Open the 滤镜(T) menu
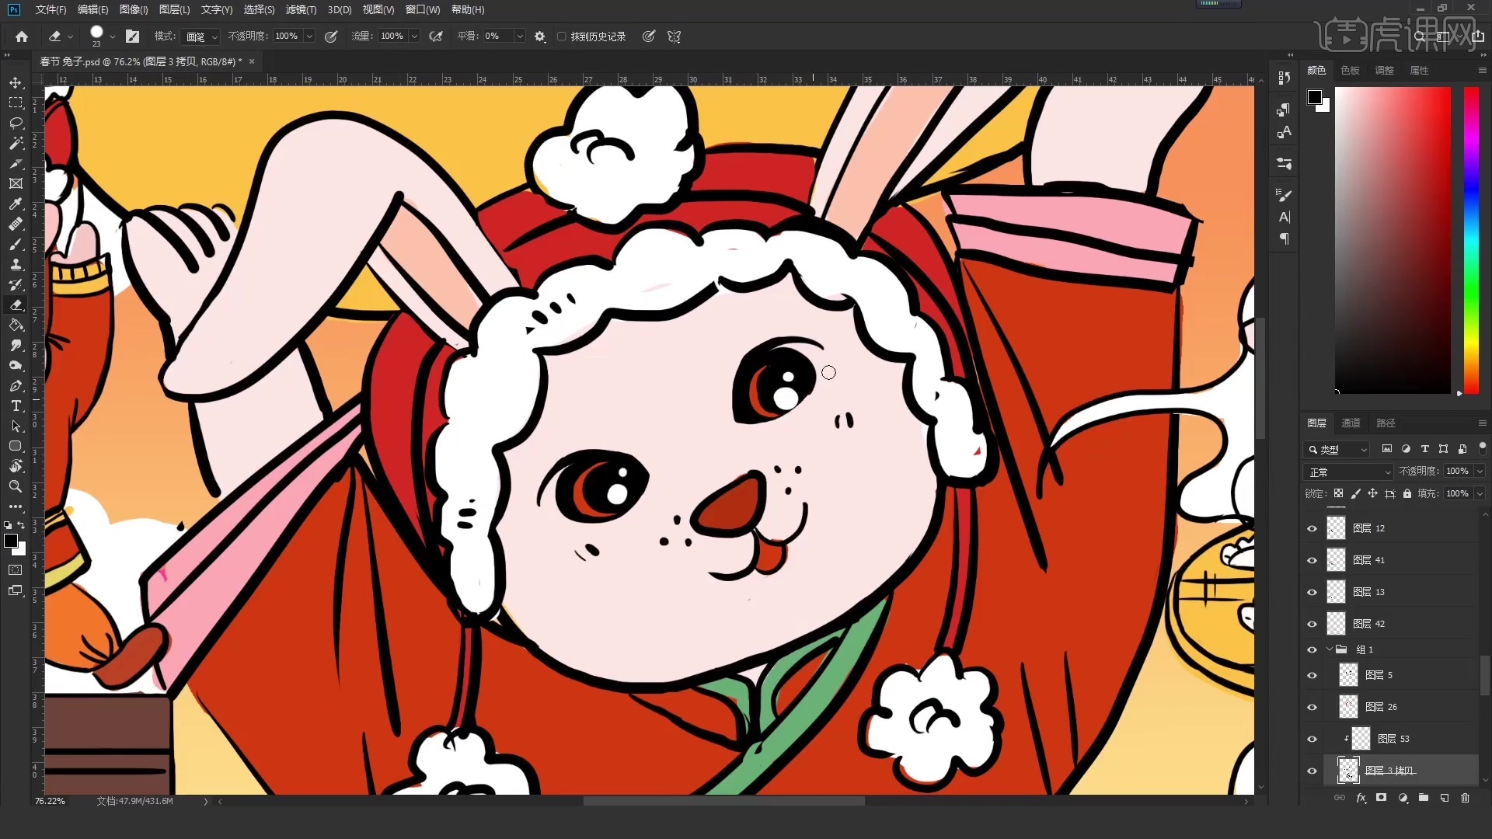The width and height of the screenshot is (1492, 839). point(301,9)
